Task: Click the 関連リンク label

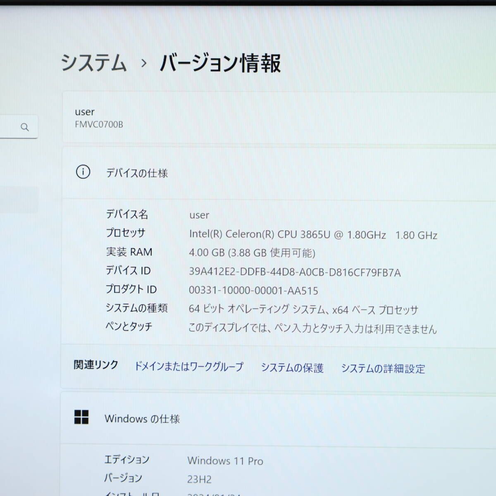Action: point(96,365)
